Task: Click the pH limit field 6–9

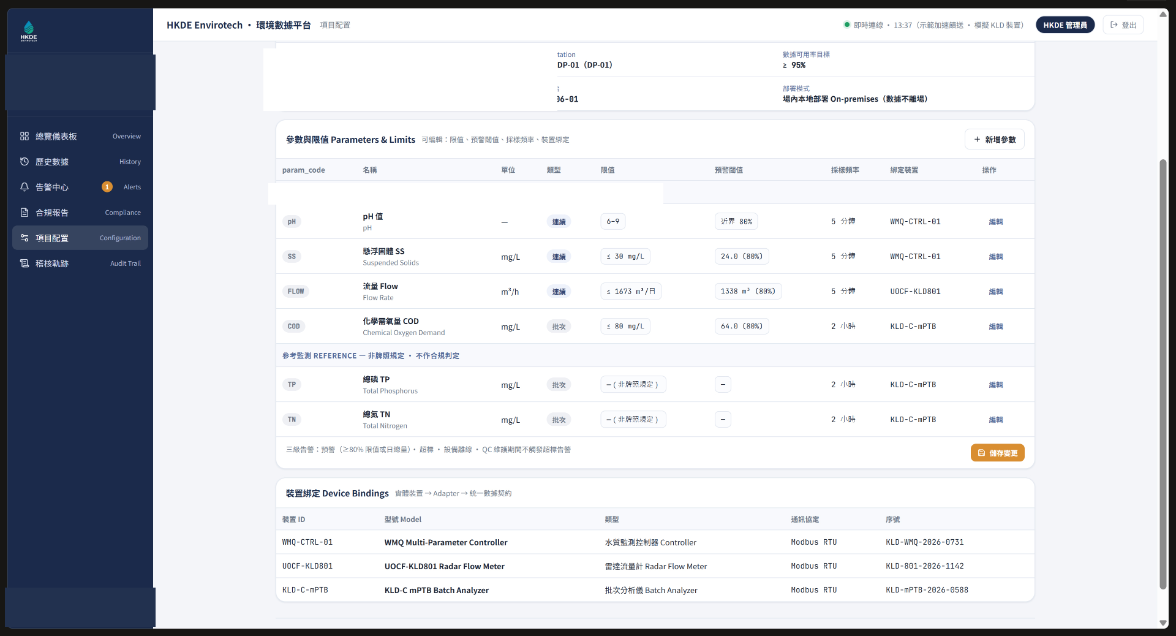Action: click(613, 221)
